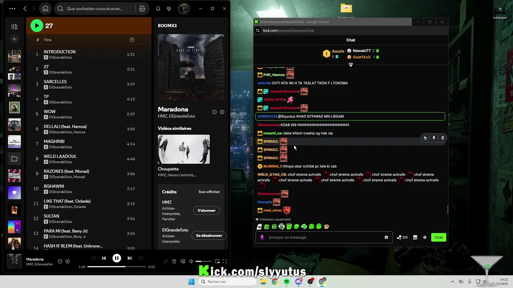513x288 pixels.
Task: Toggle Spotify library sidebar
Action: click(14, 26)
